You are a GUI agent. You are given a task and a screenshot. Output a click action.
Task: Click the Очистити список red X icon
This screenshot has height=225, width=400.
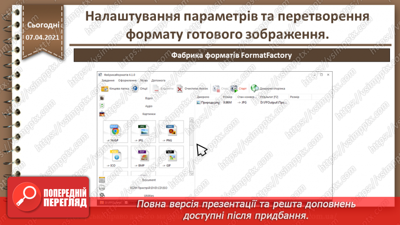[180, 89]
